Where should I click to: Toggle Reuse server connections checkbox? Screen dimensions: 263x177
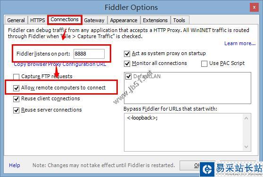click(16, 110)
